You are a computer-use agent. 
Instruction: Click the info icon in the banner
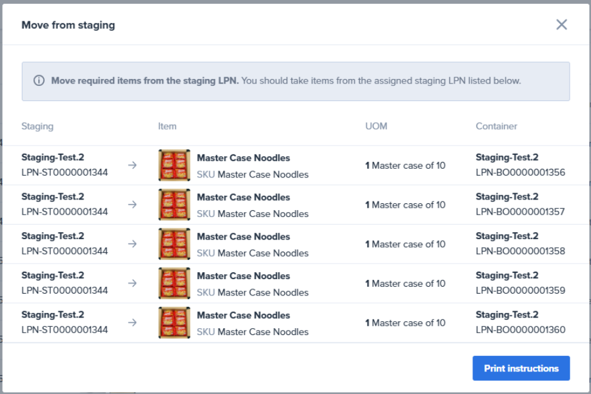pos(39,81)
